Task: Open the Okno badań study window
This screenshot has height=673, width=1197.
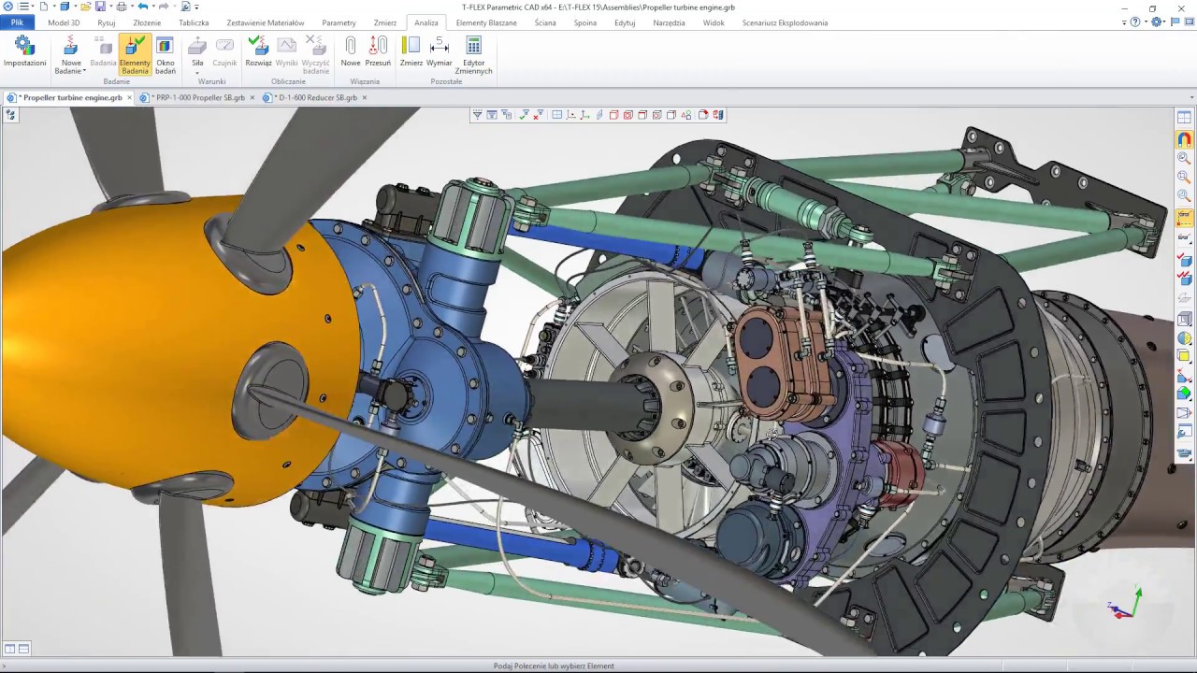Action: 166,55
